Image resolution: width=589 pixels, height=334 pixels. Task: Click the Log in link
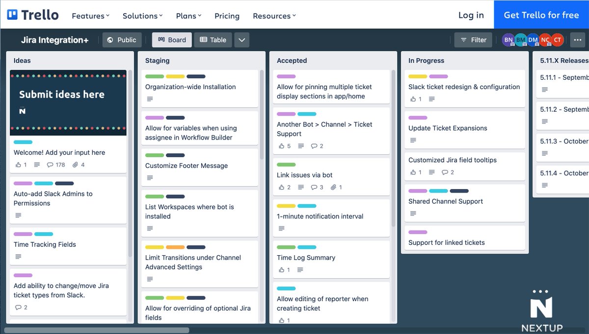[471, 15]
